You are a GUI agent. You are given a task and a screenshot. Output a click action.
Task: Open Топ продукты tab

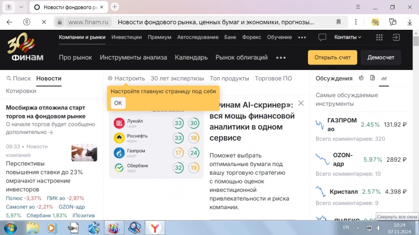tap(229, 78)
